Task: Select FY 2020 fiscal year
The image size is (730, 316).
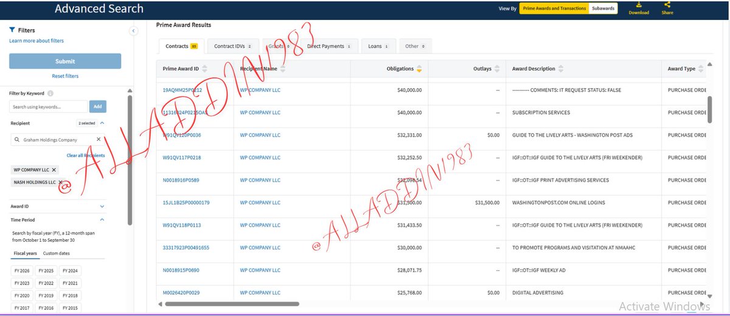Action: (x=21, y=295)
